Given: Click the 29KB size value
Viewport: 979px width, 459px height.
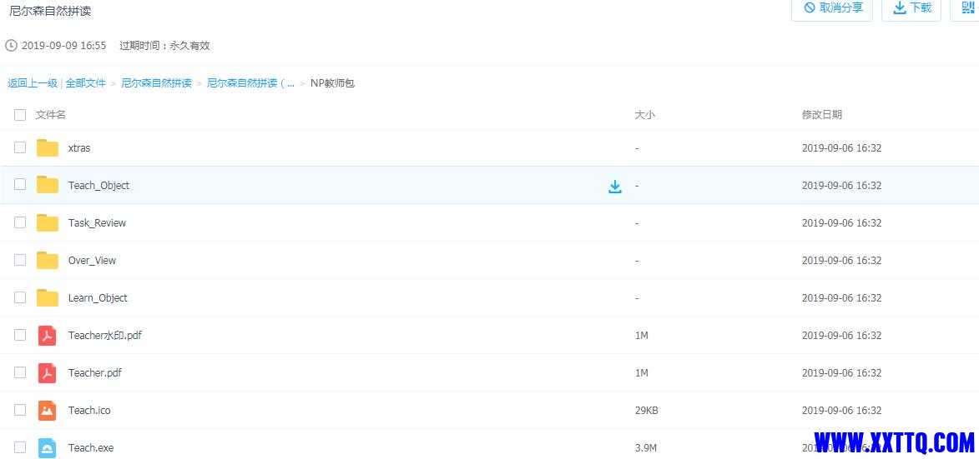Looking at the screenshot, I should pyautogui.click(x=646, y=410).
